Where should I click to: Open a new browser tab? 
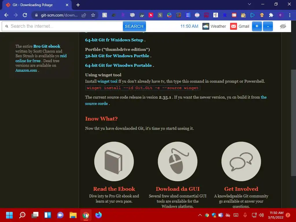coord(78,5)
